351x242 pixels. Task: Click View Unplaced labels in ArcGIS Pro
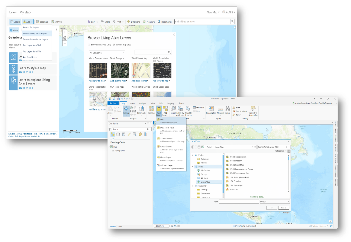[x=240, y=111]
